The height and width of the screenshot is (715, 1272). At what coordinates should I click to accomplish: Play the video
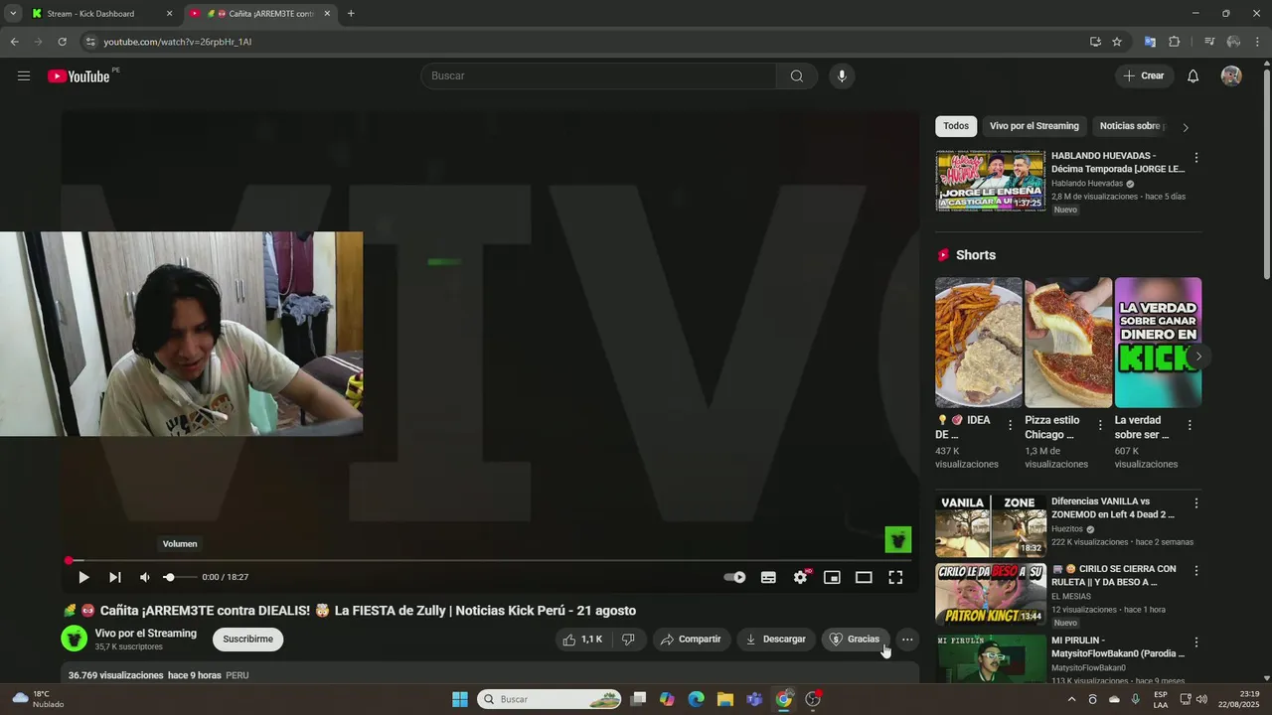pos(83,577)
